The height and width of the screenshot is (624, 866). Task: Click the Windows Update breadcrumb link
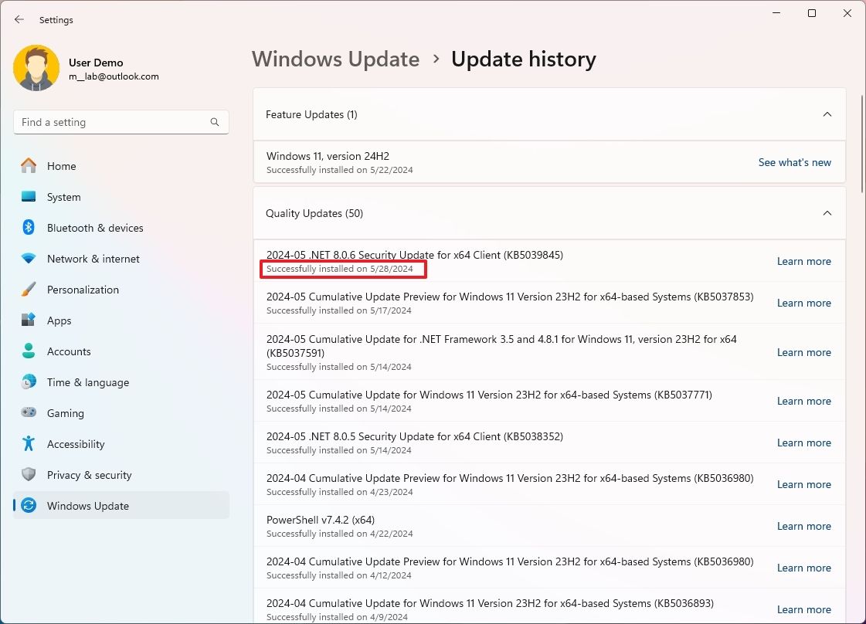click(335, 59)
